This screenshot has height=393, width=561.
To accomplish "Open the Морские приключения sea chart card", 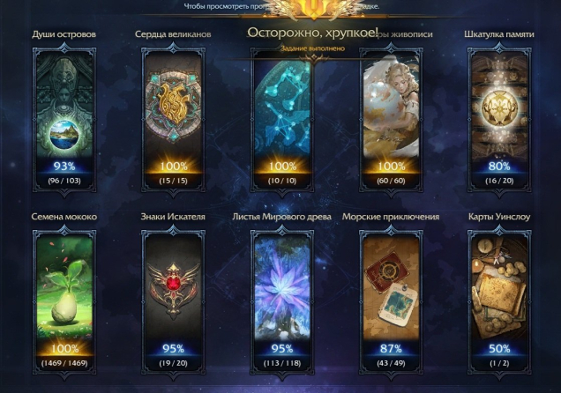I will (x=391, y=302).
